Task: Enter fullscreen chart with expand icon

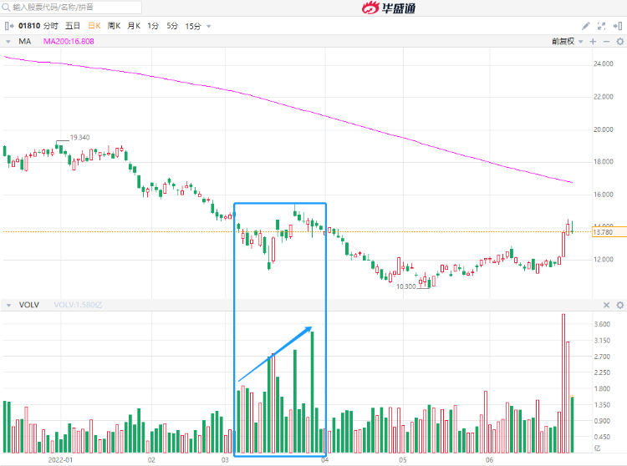Action: (603, 26)
